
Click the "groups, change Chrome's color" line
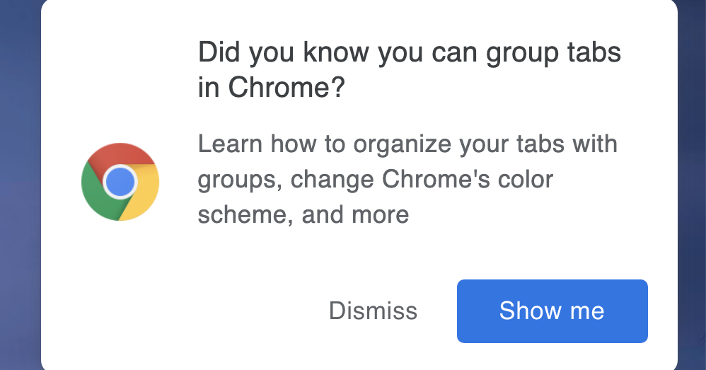tap(375, 180)
